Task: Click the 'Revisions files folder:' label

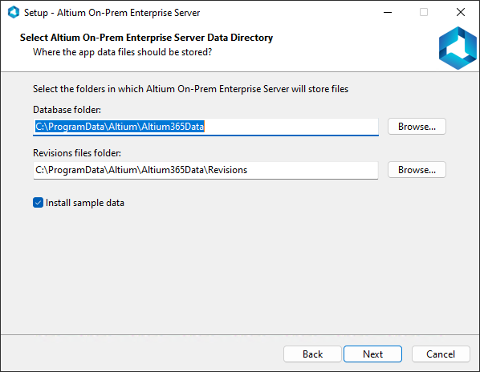Action: tap(77, 153)
